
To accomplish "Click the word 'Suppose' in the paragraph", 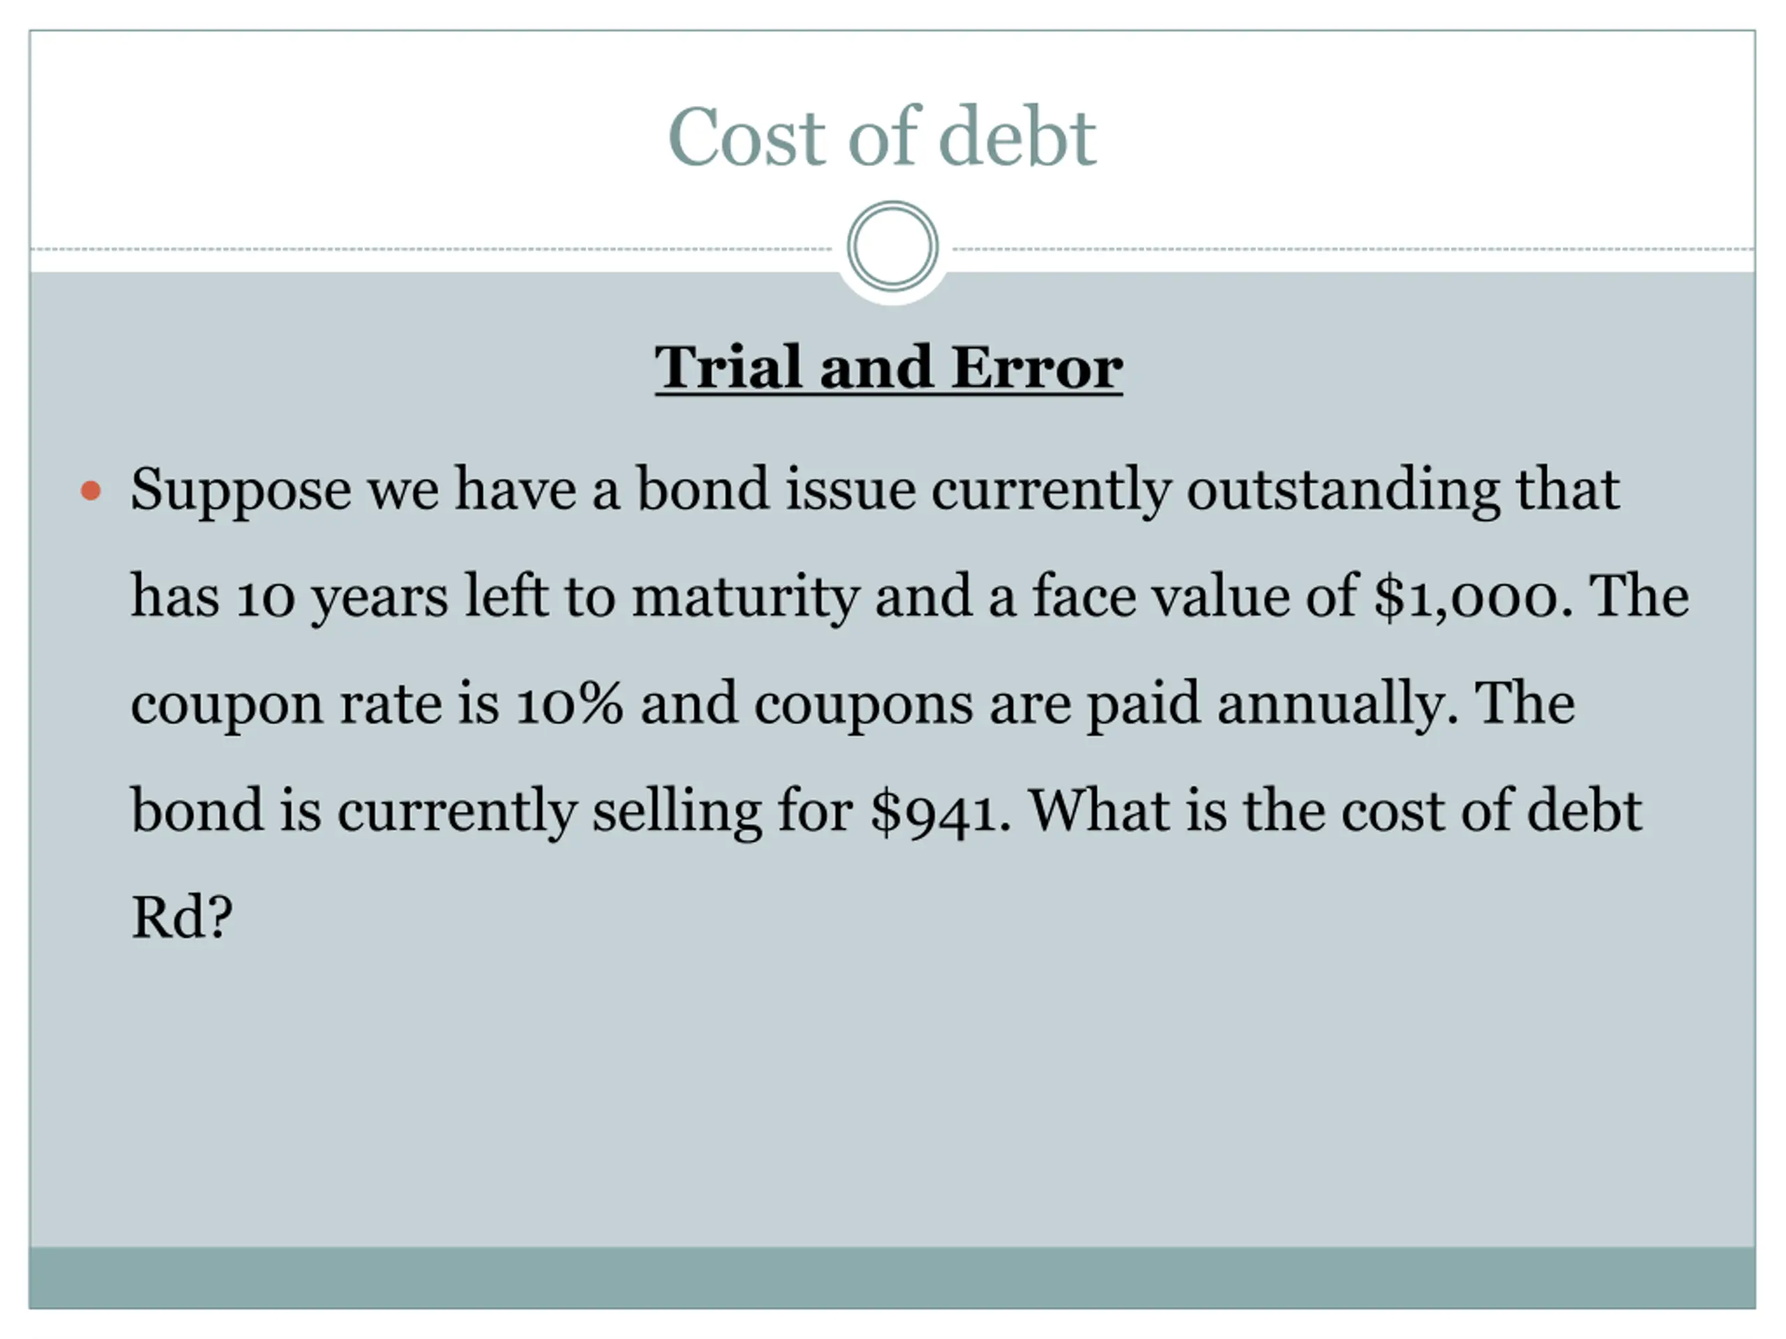I will coord(241,492).
